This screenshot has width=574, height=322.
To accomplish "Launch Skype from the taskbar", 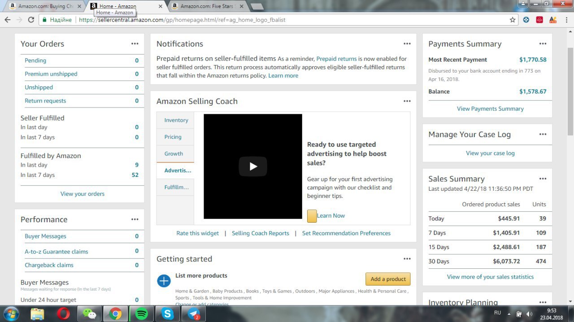I will (x=168, y=314).
